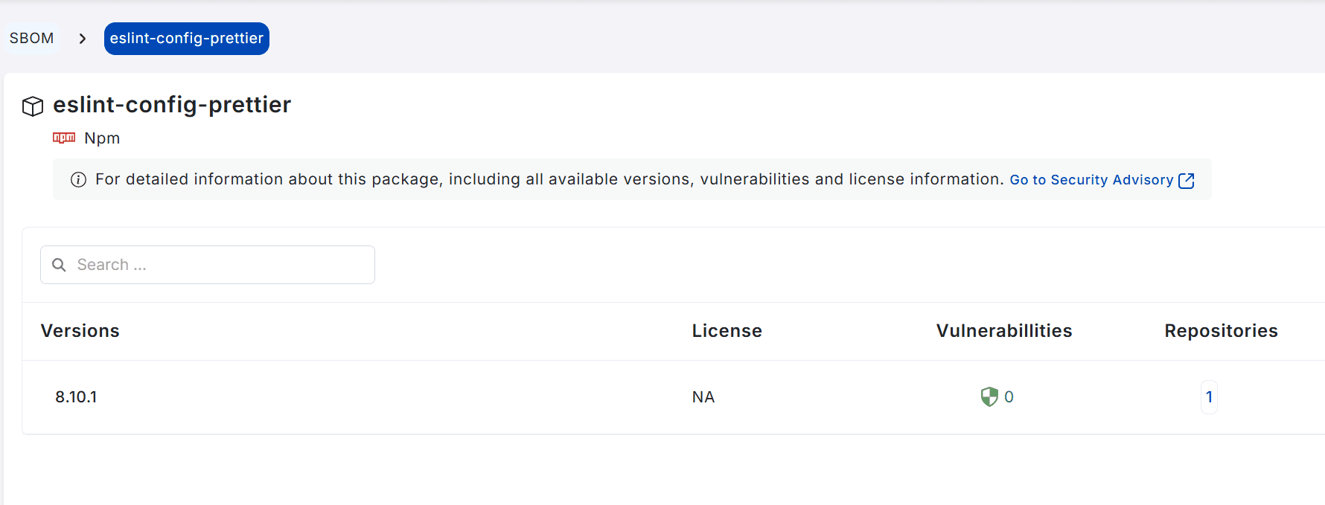Click the magnifier icon in the search box

point(59,265)
